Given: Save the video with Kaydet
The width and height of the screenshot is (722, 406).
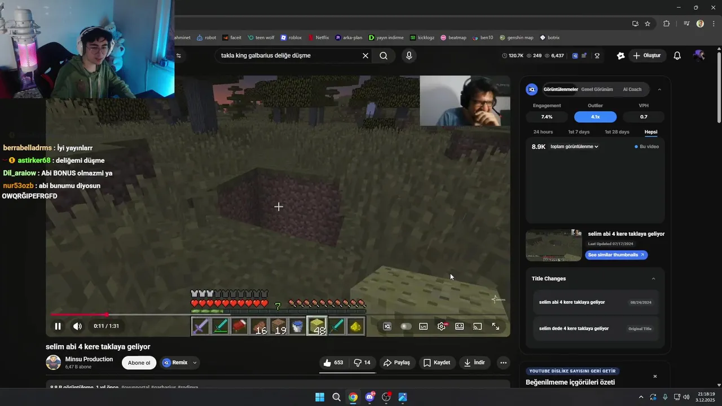Looking at the screenshot, I should coord(437,363).
